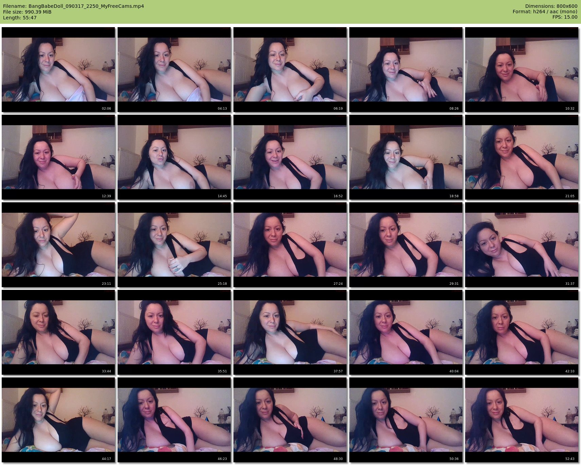Select the frame marked 29:31
Screen dimensions: 581x465
click(x=406, y=245)
